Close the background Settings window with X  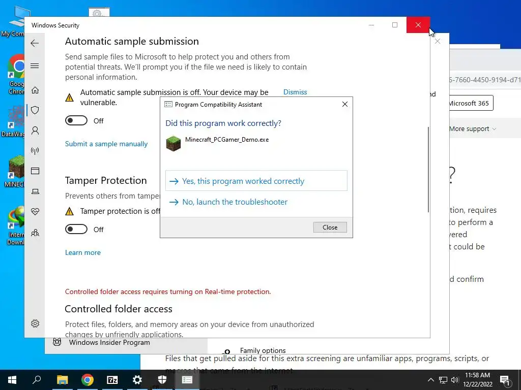click(438, 41)
